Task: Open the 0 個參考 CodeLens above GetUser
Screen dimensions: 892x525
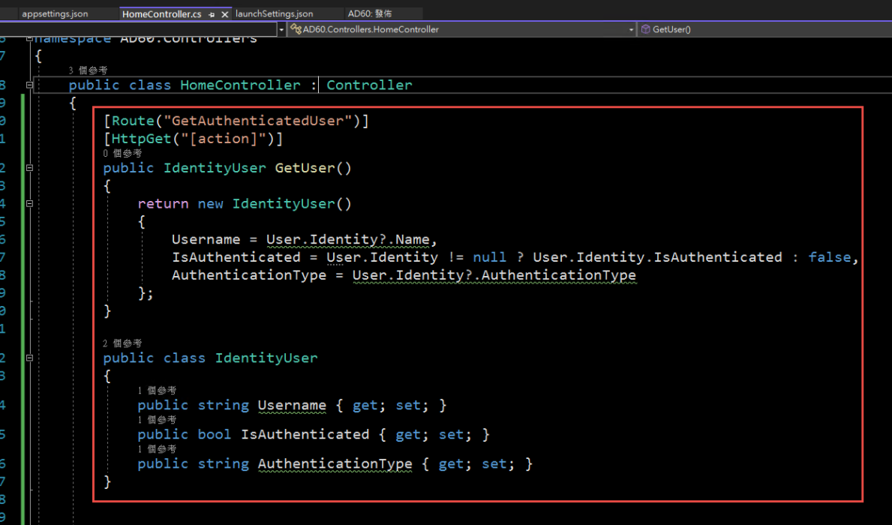Action: click(x=122, y=154)
